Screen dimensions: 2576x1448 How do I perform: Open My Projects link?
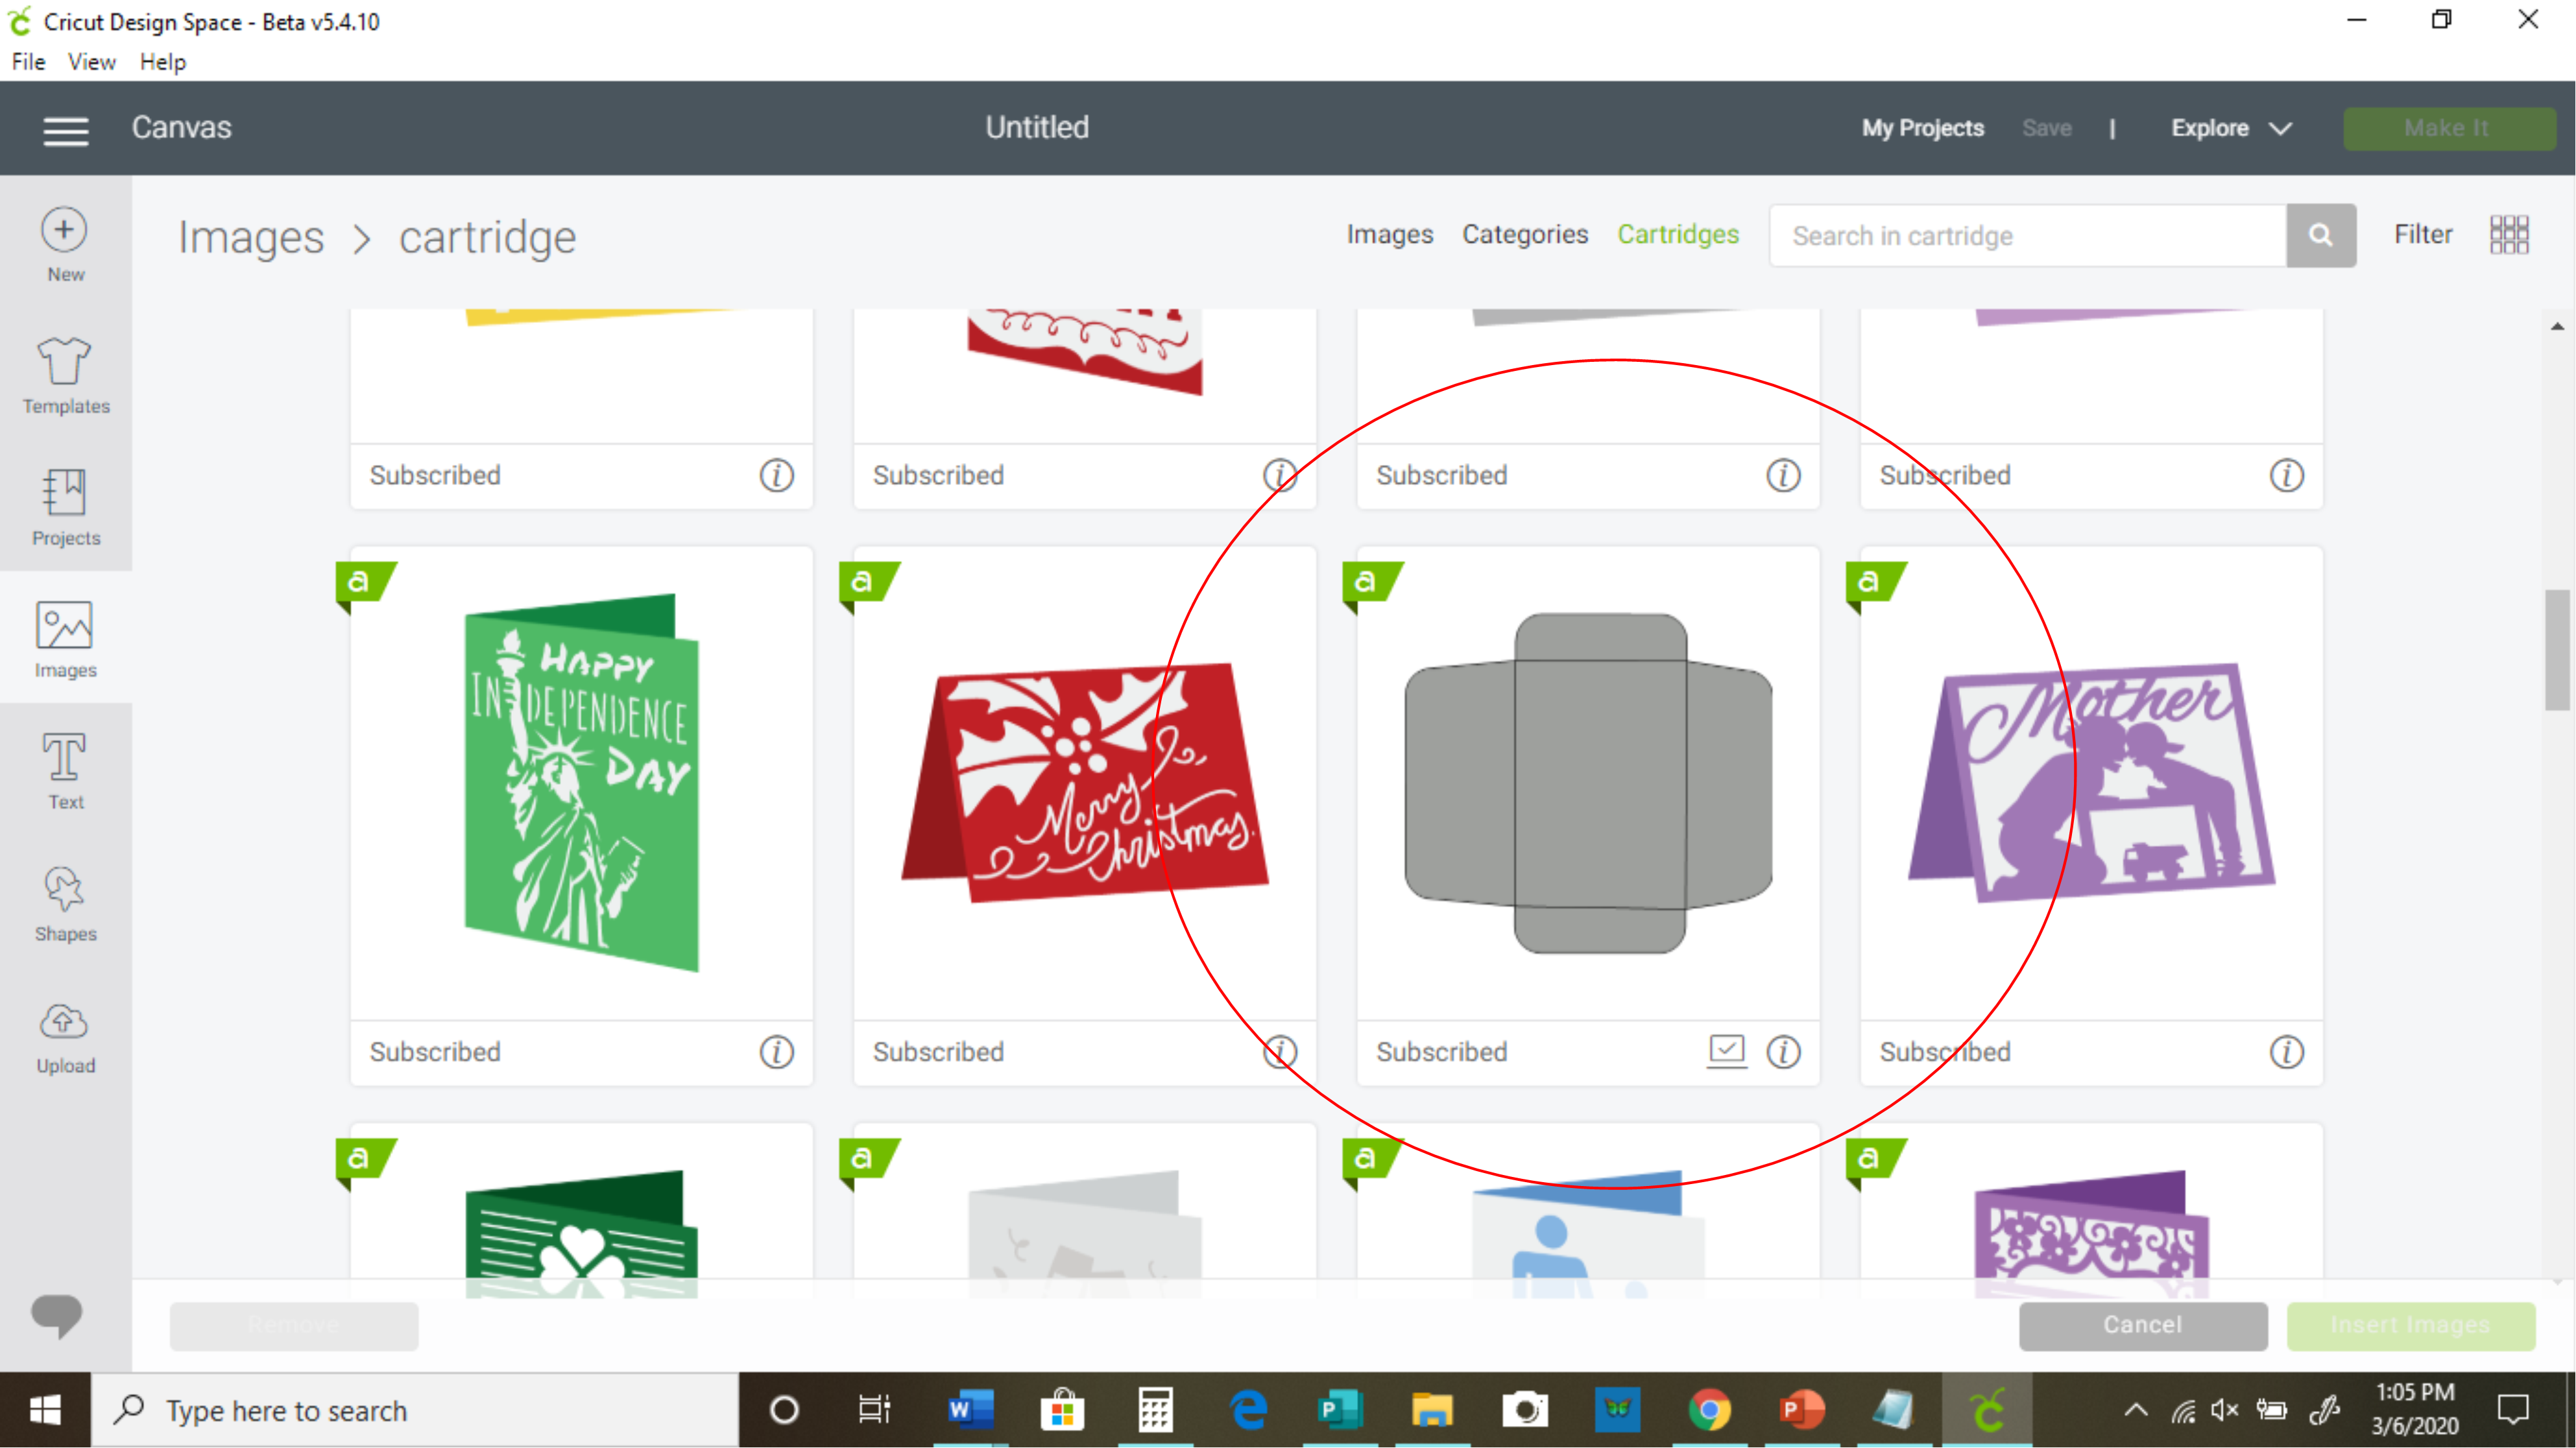(x=1922, y=129)
